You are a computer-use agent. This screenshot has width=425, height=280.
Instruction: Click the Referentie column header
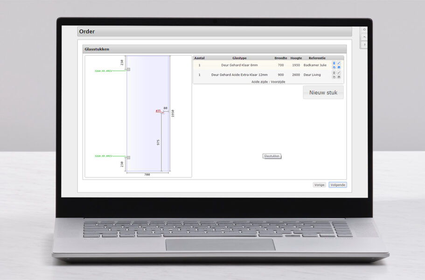point(317,58)
